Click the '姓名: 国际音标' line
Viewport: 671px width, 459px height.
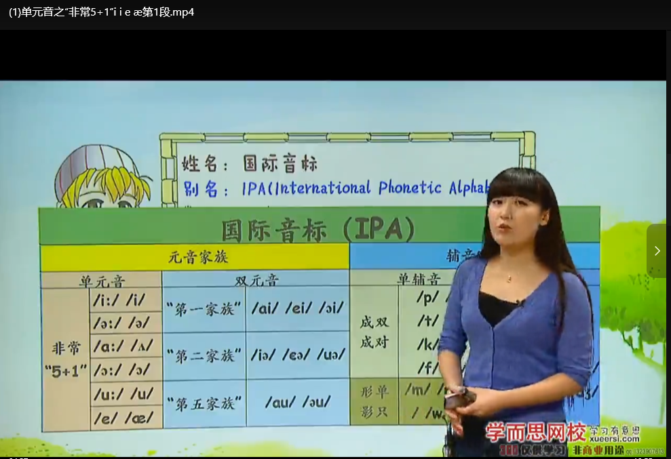coord(249,163)
